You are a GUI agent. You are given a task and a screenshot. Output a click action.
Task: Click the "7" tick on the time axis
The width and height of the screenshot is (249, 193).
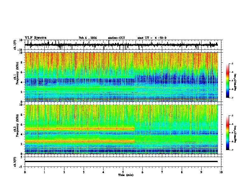162,172
